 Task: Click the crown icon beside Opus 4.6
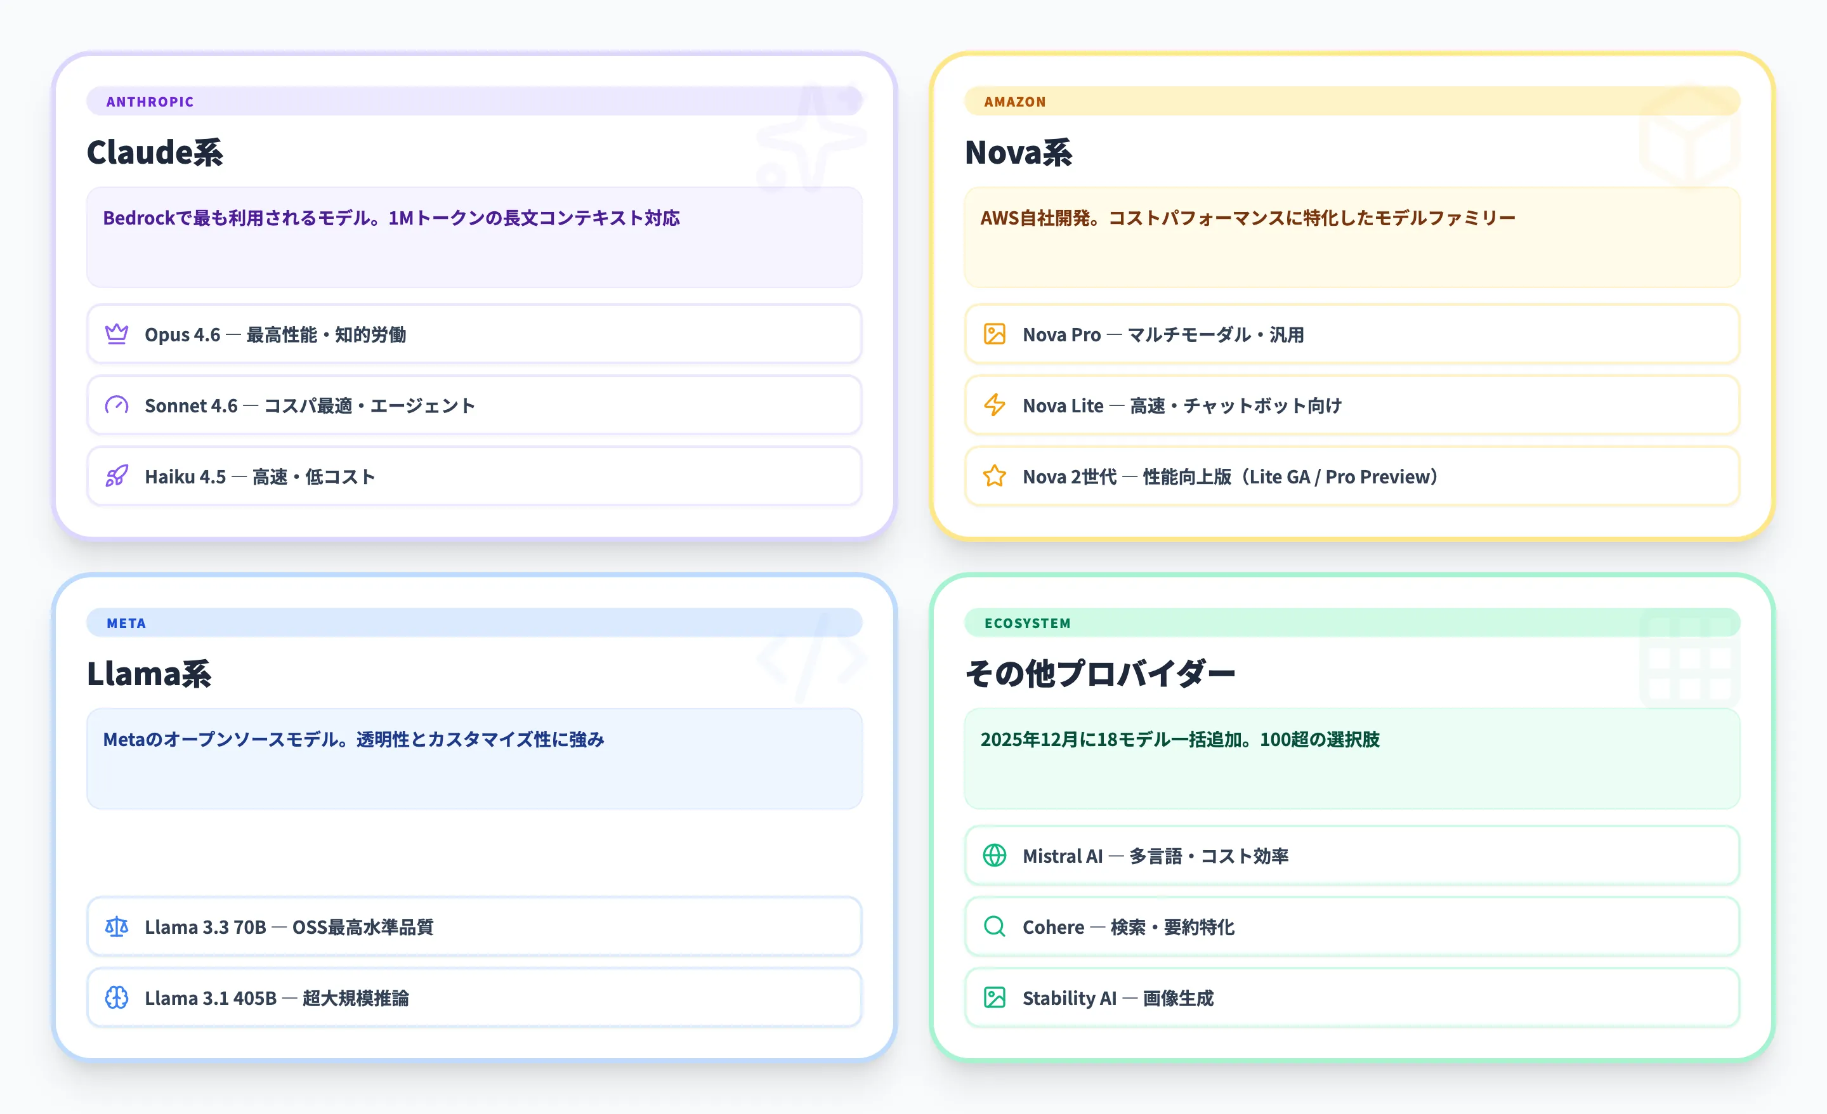[117, 334]
